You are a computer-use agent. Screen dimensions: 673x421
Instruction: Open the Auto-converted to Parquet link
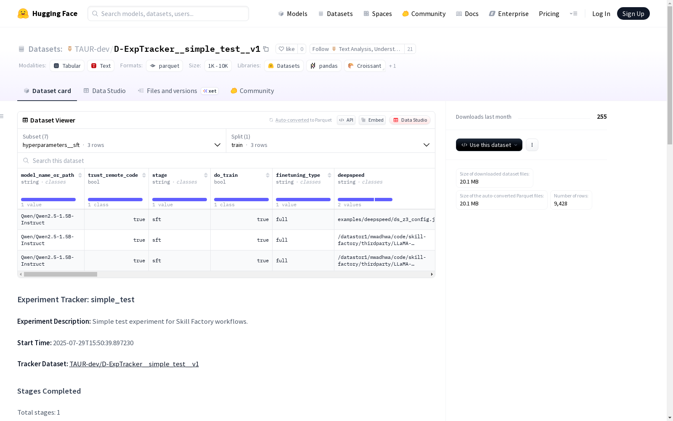coord(301,120)
